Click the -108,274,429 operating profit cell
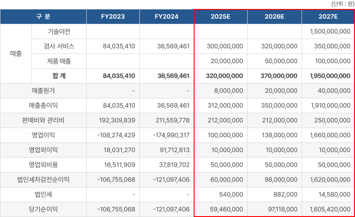The width and height of the screenshot is (355, 217). click(116, 135)
